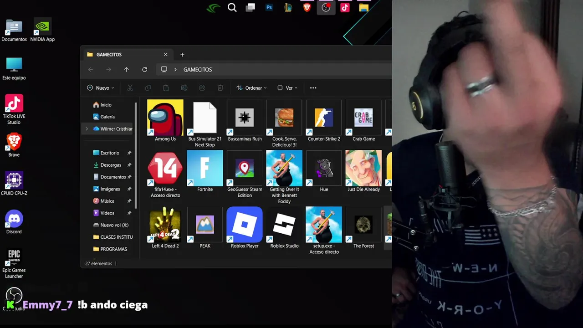Open the search magnifier in top dock

tap(232, 7)
